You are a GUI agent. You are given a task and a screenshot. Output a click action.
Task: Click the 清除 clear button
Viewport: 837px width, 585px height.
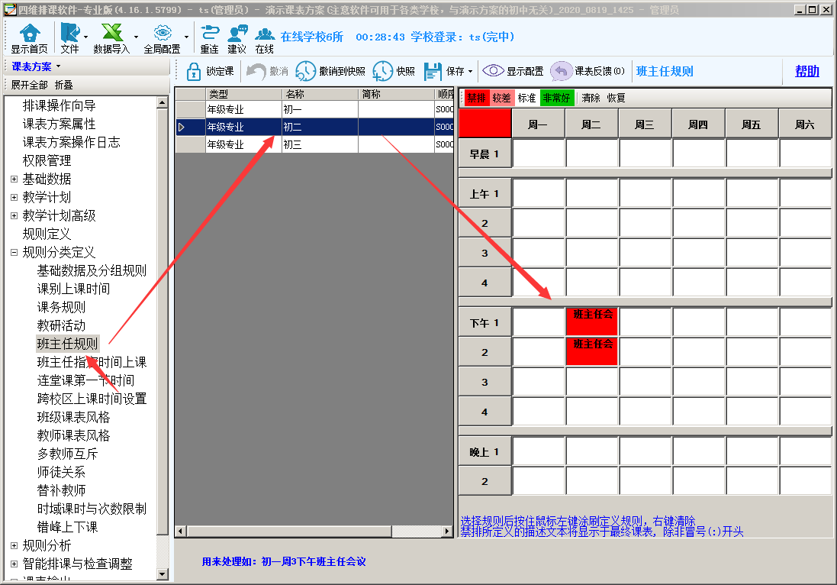pyautogui.click(x=591, y=98)
